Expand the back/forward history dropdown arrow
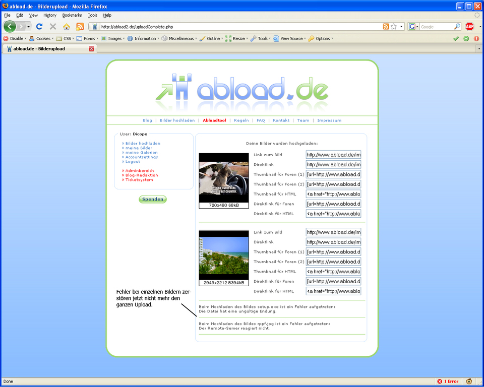Screen dimensions: 484x387 pyautogui.click(x=28, y=27)
